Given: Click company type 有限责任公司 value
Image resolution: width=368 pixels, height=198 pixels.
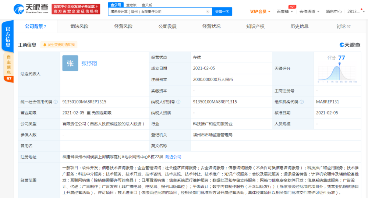Looking at the screenshot, I should point(103,124).
